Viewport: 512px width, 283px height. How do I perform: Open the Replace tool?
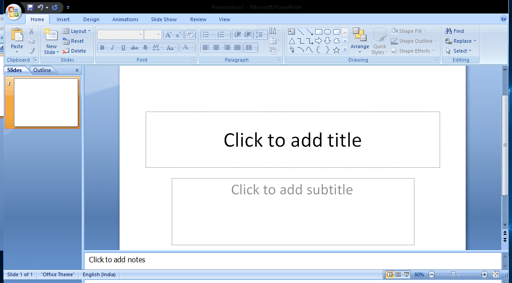pos(461,40)
